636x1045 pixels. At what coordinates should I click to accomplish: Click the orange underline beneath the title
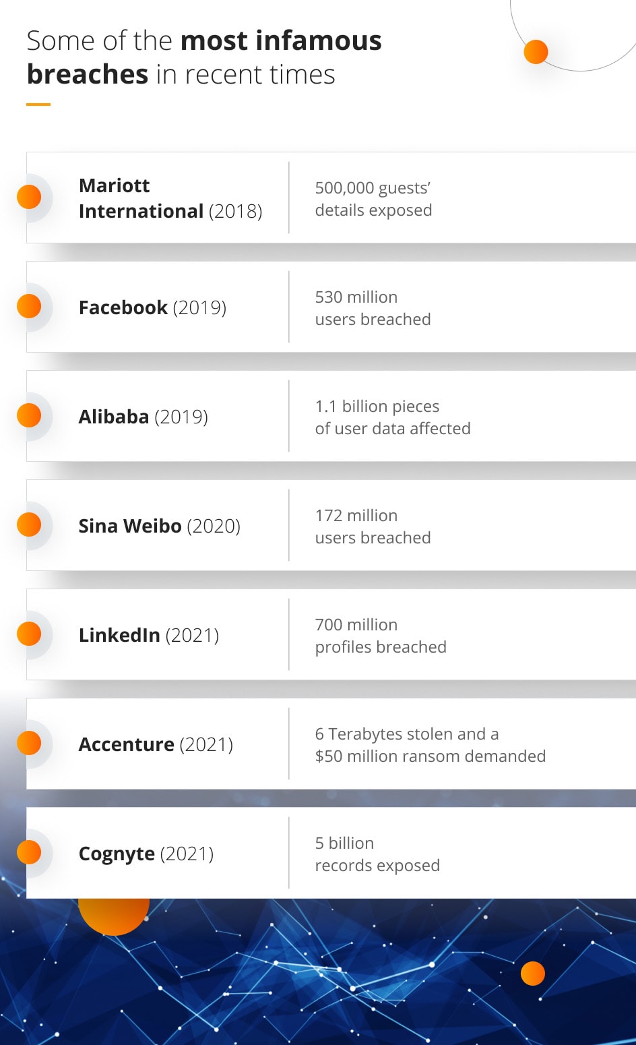(x=38, y=104)
